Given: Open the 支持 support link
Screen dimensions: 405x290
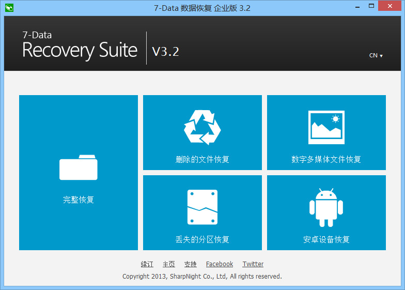Looking at the screenshot, I should [190, 264].
